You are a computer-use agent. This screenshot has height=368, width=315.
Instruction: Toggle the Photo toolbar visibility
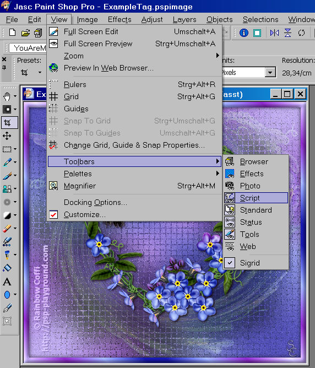[256, 186]
